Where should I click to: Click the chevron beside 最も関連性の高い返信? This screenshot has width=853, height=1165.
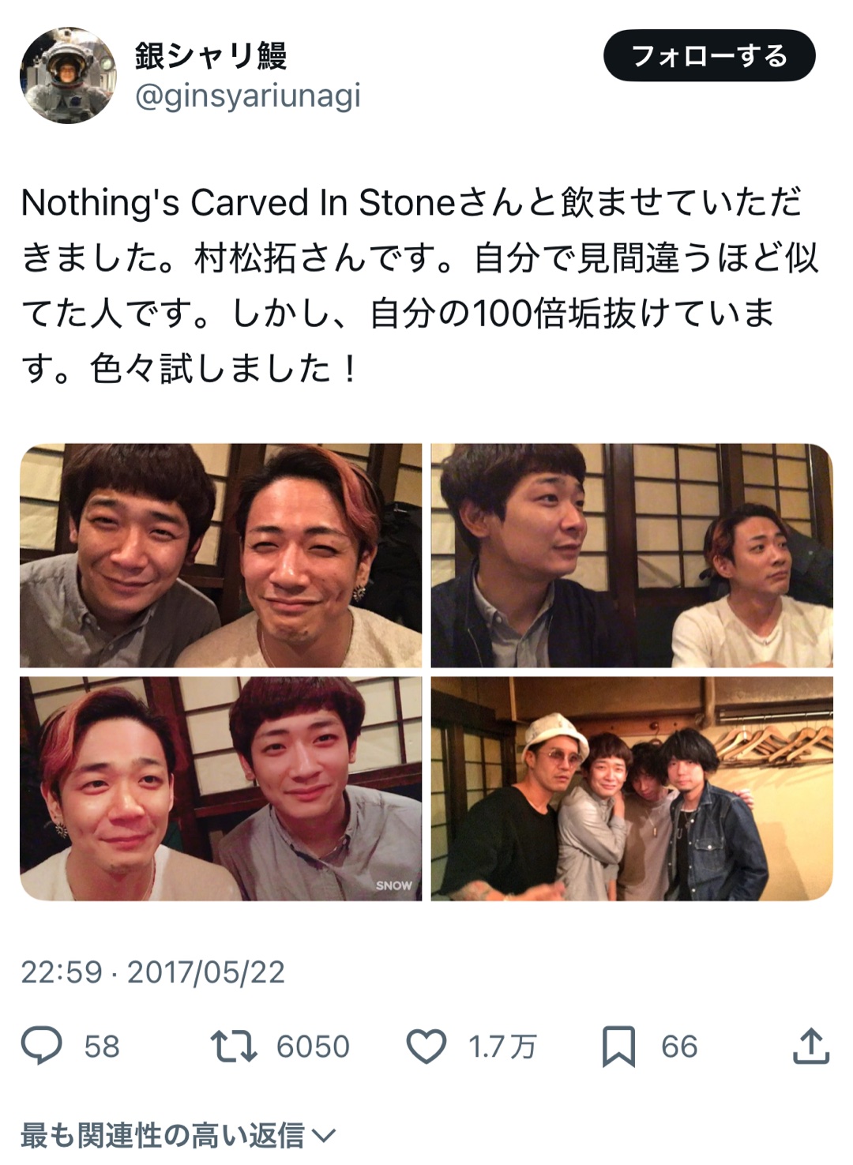(x=324, y=1137)
